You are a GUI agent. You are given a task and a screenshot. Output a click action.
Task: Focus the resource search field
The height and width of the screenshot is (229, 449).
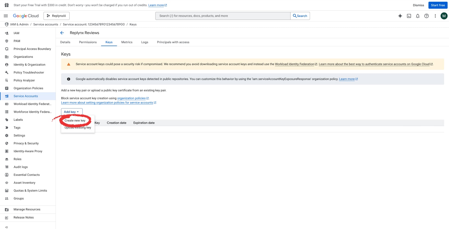[x=223, y=16]
